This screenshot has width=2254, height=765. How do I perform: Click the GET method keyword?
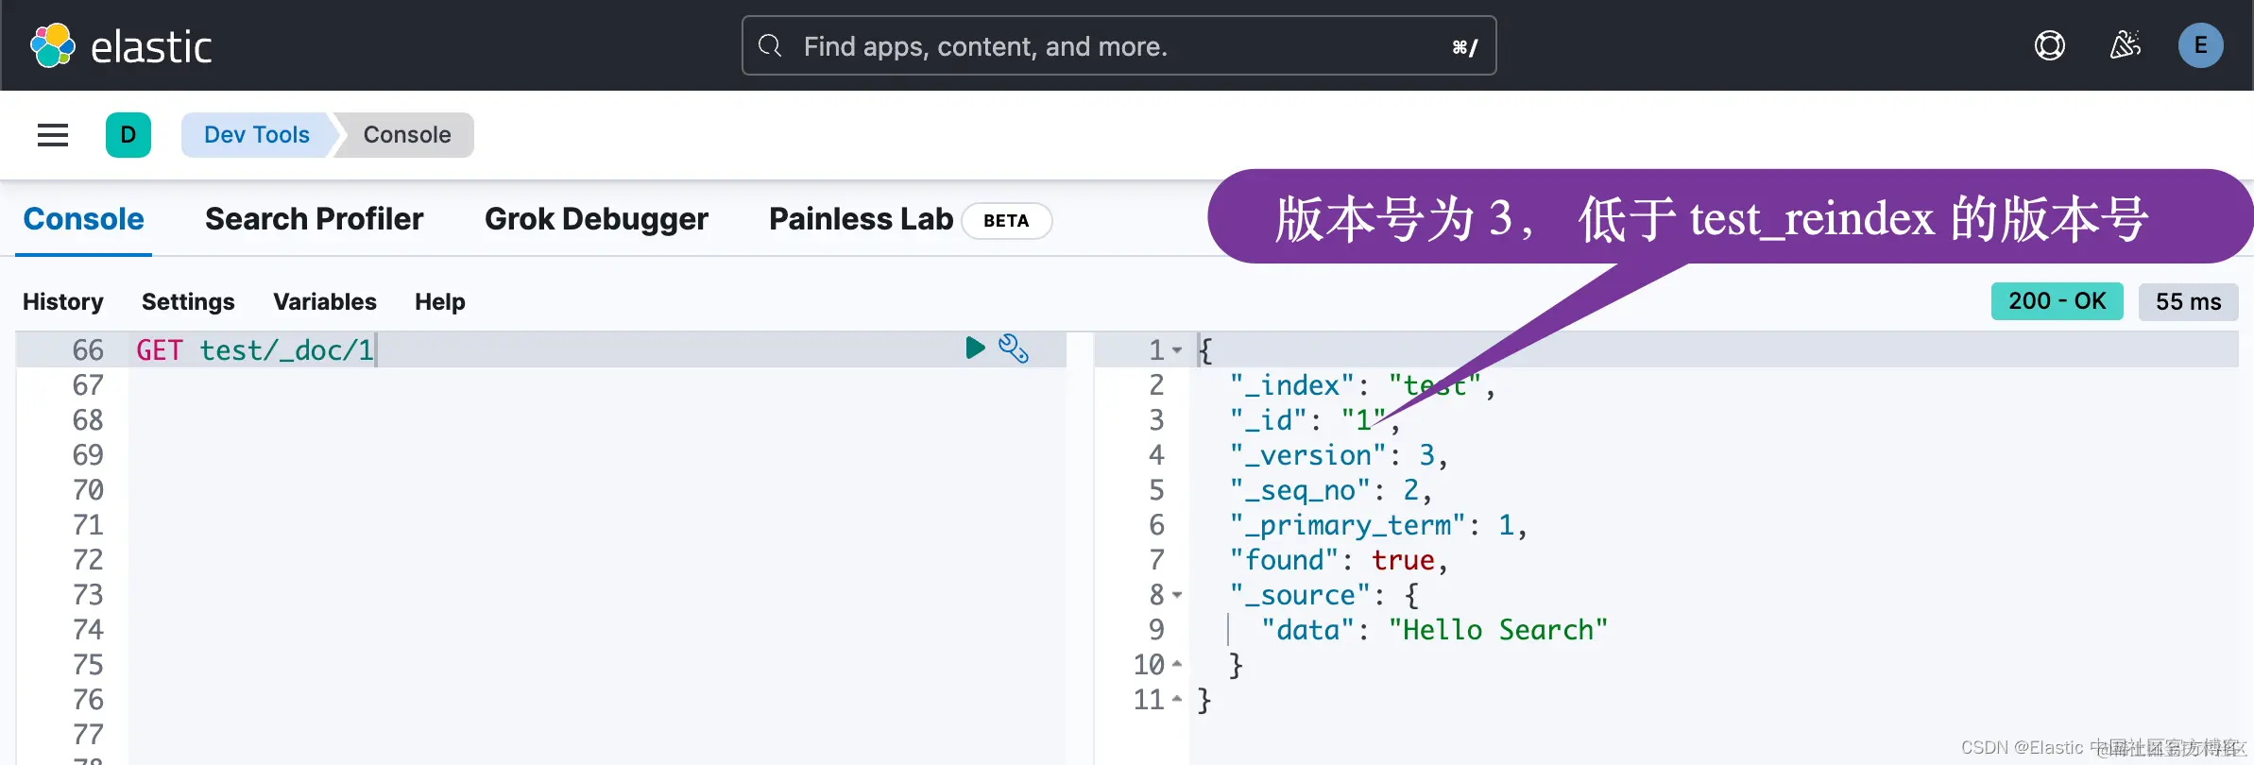pyautogui.click(x=160, y=350)
